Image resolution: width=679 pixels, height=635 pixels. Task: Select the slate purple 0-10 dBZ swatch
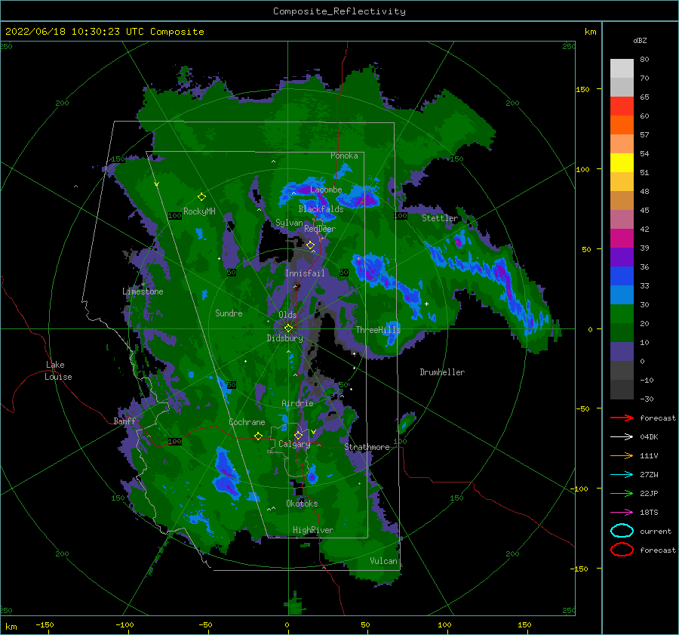(x=622, y=351)
